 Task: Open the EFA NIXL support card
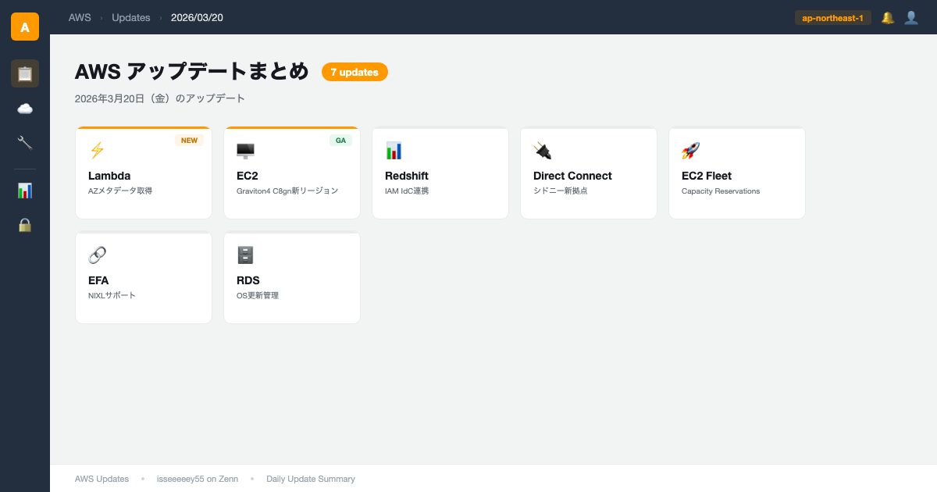click(x=144, y=278)
